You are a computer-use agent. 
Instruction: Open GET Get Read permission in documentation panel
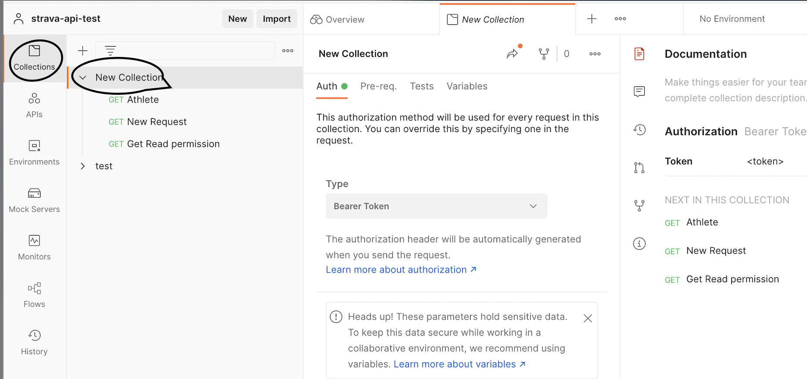pyautogui.click(x=722, y=279)
